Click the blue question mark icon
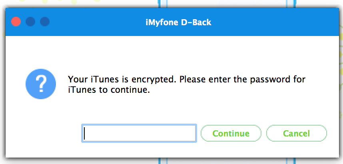 pos(38,84)
